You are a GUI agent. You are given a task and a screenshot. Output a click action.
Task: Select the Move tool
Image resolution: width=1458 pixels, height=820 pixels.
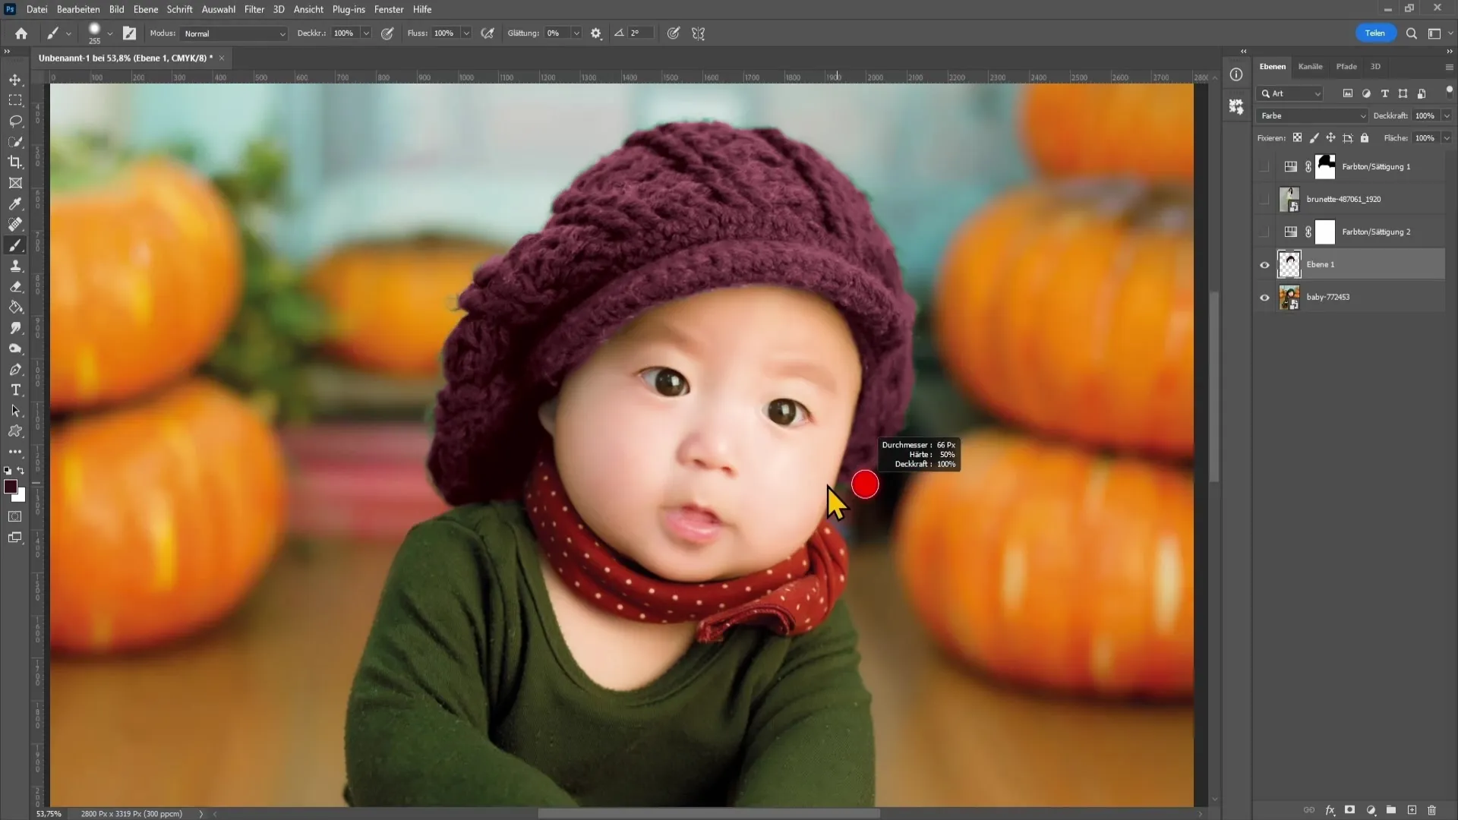[x=15, y=80]
